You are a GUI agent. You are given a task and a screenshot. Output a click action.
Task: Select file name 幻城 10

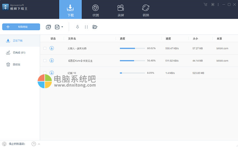(72, 73)
